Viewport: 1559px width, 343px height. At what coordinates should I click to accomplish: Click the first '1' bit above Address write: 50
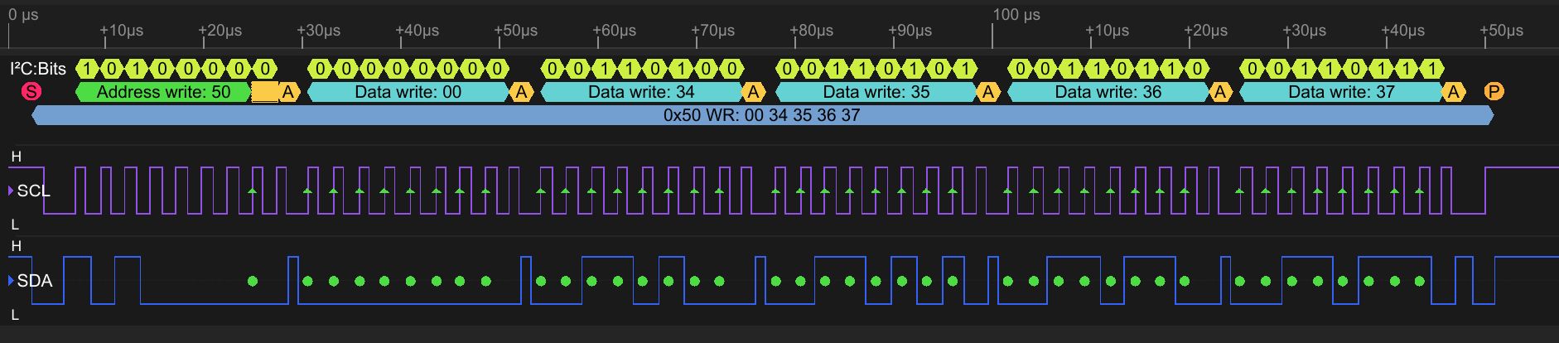pyautogui.click(x=88, y=68)
